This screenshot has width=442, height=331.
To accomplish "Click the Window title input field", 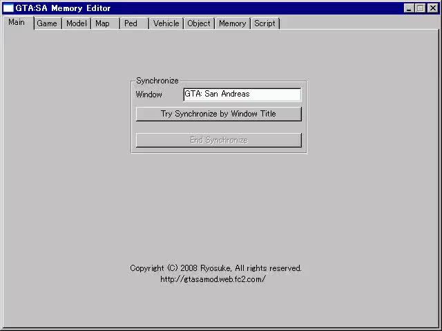I will click(242, 94).
